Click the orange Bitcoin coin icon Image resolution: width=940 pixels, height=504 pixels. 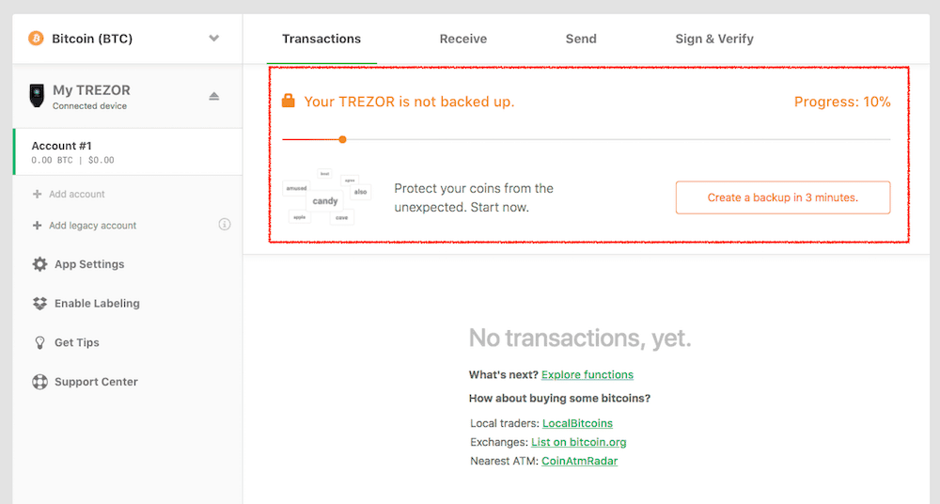(x=36, y=39)
